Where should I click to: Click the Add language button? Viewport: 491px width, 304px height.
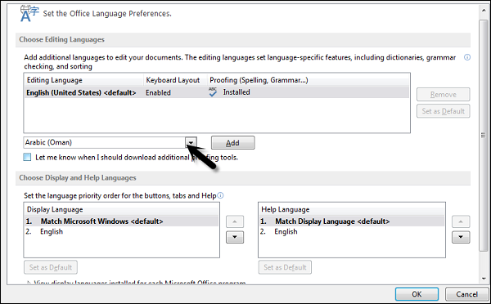232,143
